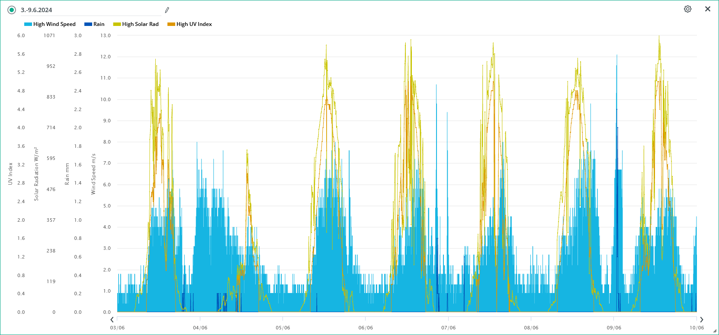719x335 pixels.
Task: Select the green circle indicator beside title
Action: (x=12, y=10)
